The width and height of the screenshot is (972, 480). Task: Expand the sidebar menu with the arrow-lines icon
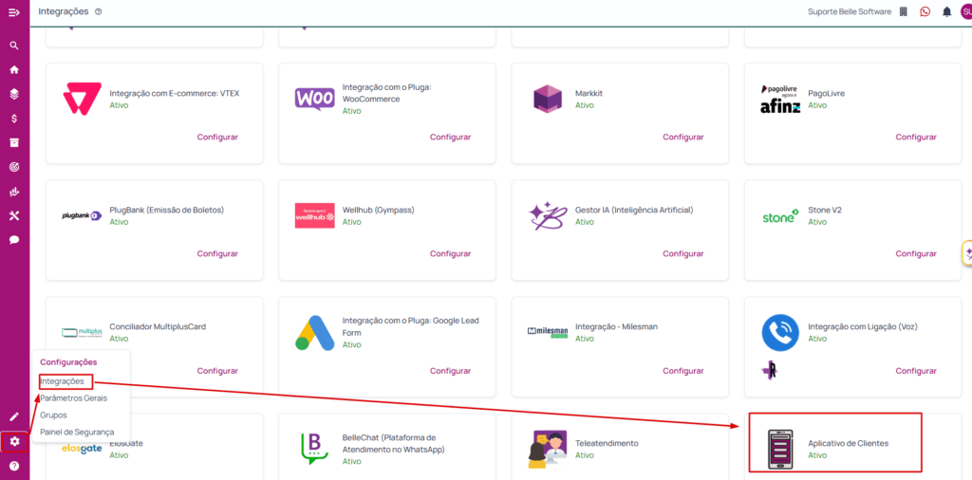14,12
